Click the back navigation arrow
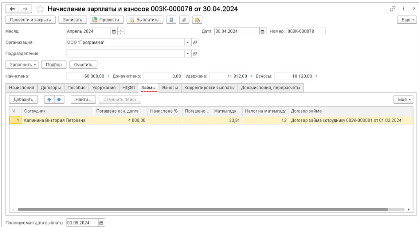The height and width of the screenshot is (227, 419). pos(12,9)
